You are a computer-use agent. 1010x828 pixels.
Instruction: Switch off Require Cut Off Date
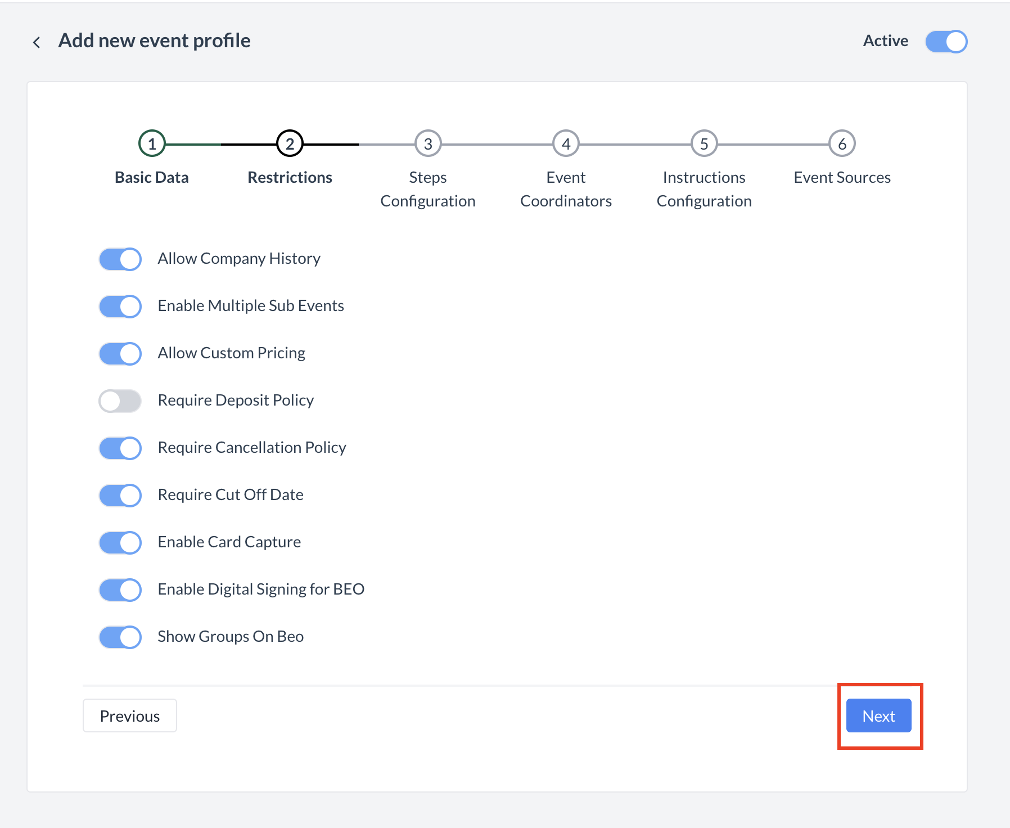(x=120, y=496)
